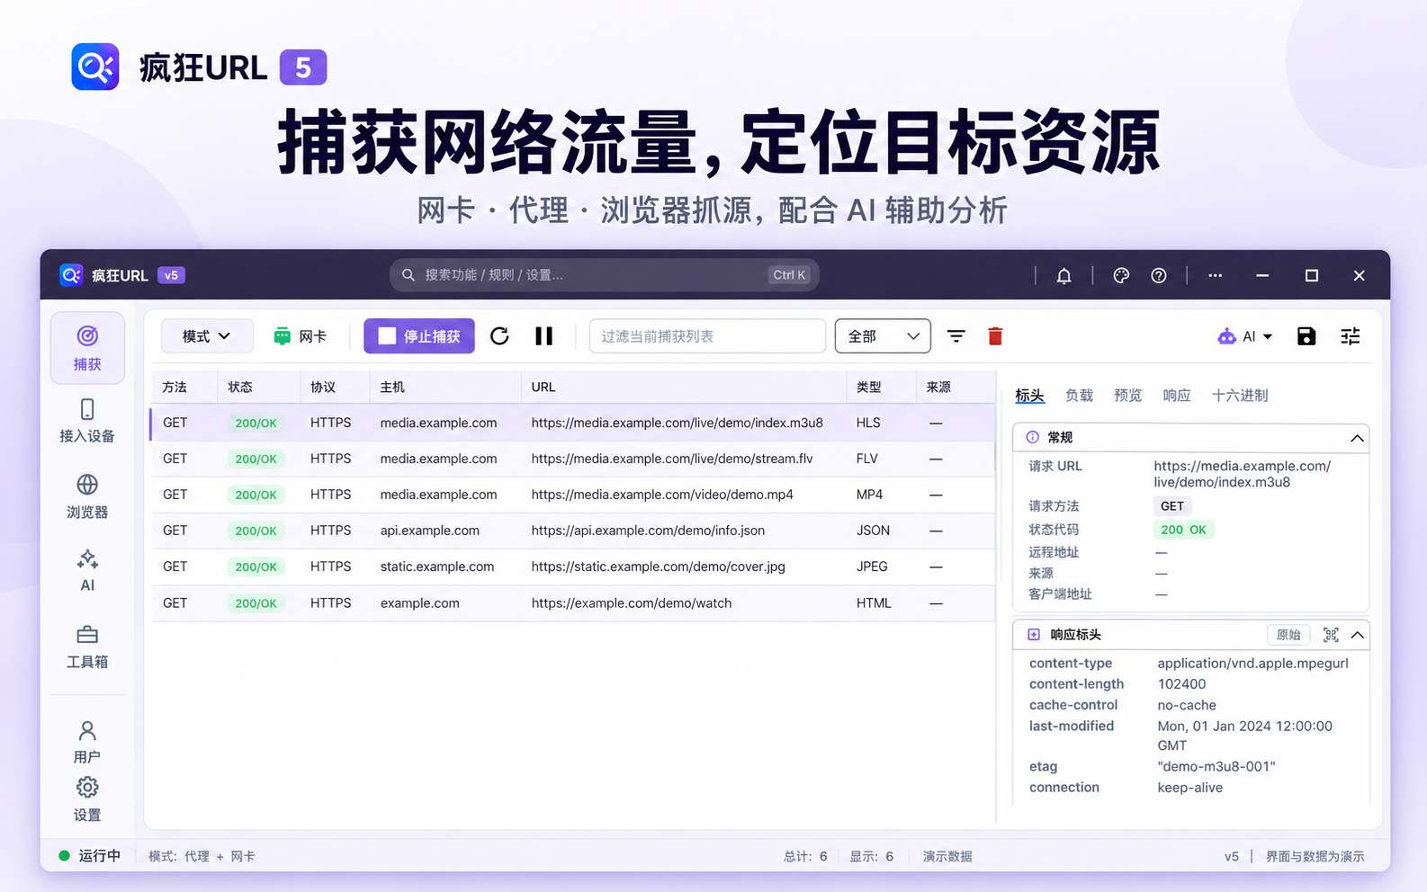Screen dimensions: 1427x892
Task: Select the demo.mp4 request row
Action: tap(573, 495)
